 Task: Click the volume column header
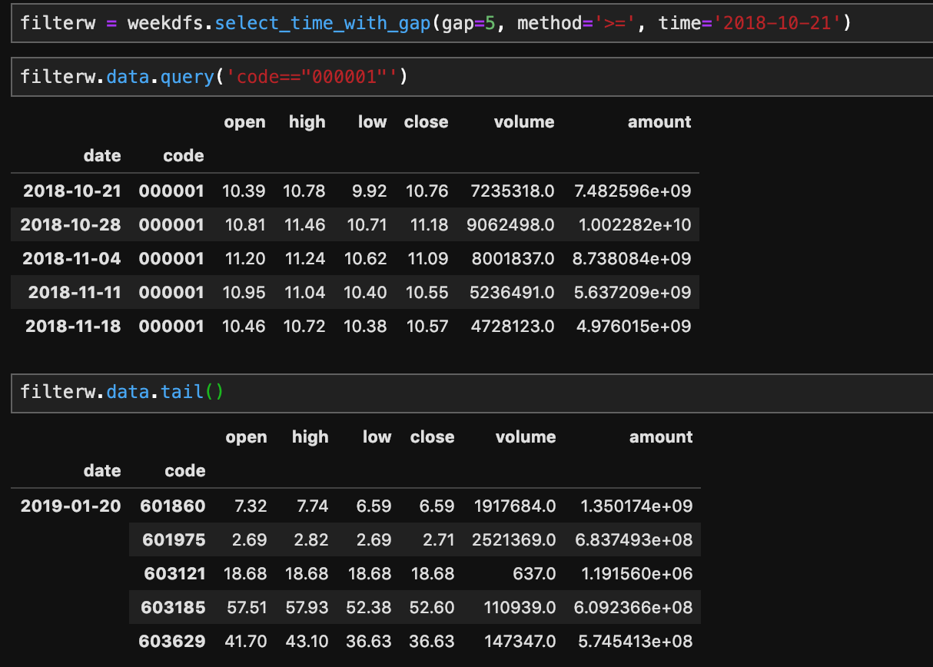pos(523,121)
